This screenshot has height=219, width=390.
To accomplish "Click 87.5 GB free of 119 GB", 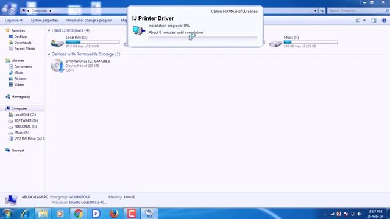I will pyautogui.click(x=82, y=46).
